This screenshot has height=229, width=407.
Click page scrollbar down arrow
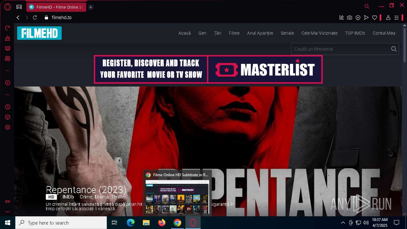point(404,214)
